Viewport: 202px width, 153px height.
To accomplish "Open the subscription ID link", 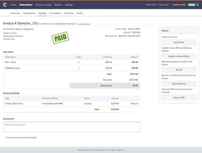I will [x=24, y=29].
